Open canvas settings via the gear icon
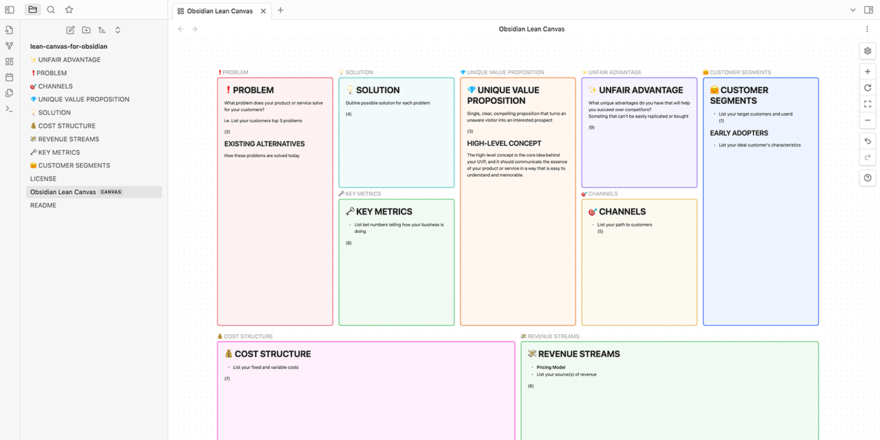Image resolution: width=880 pixels, height=440 pixels. [867, 51]
